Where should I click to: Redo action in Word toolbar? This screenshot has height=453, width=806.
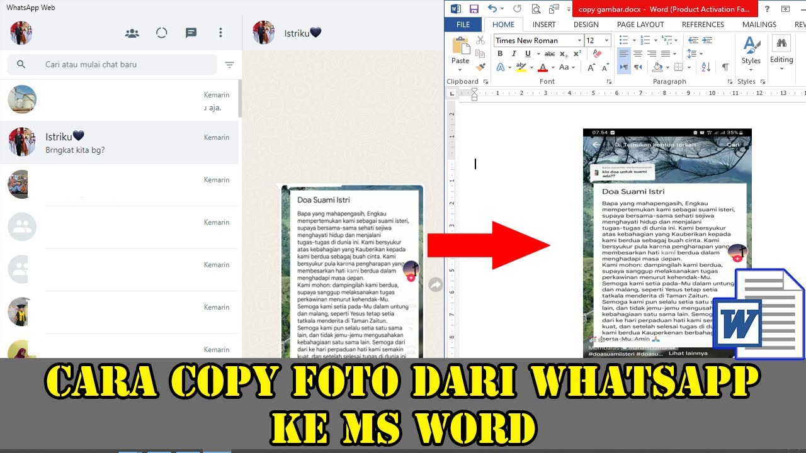[x=517, y=9]
